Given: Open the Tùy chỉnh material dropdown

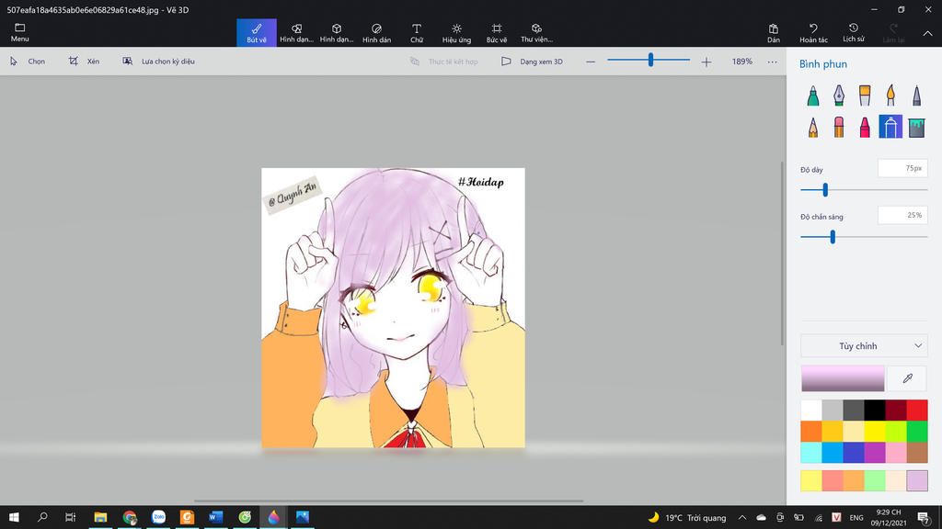Looking at the screenshot, I should [x=864, y=345].
